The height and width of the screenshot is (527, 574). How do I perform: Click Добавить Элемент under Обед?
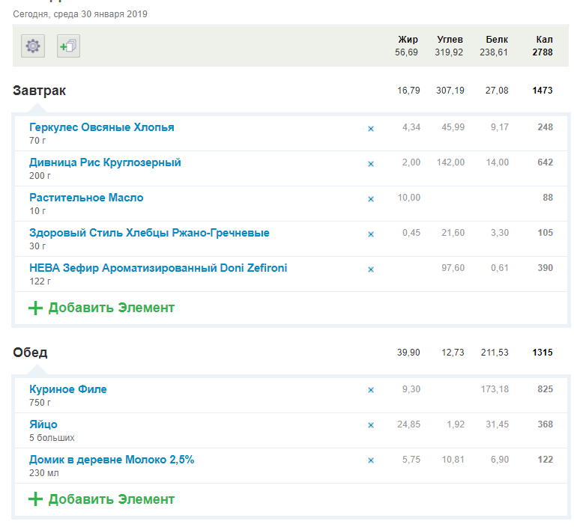[111, 499]
